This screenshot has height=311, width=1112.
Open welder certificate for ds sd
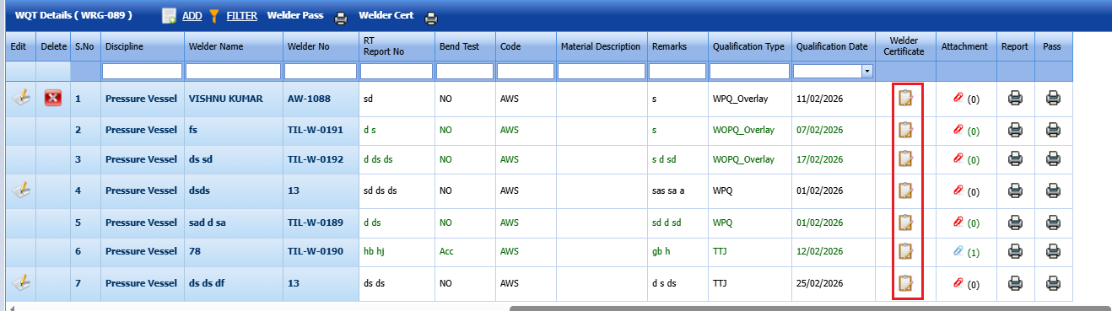coord(906,158)
